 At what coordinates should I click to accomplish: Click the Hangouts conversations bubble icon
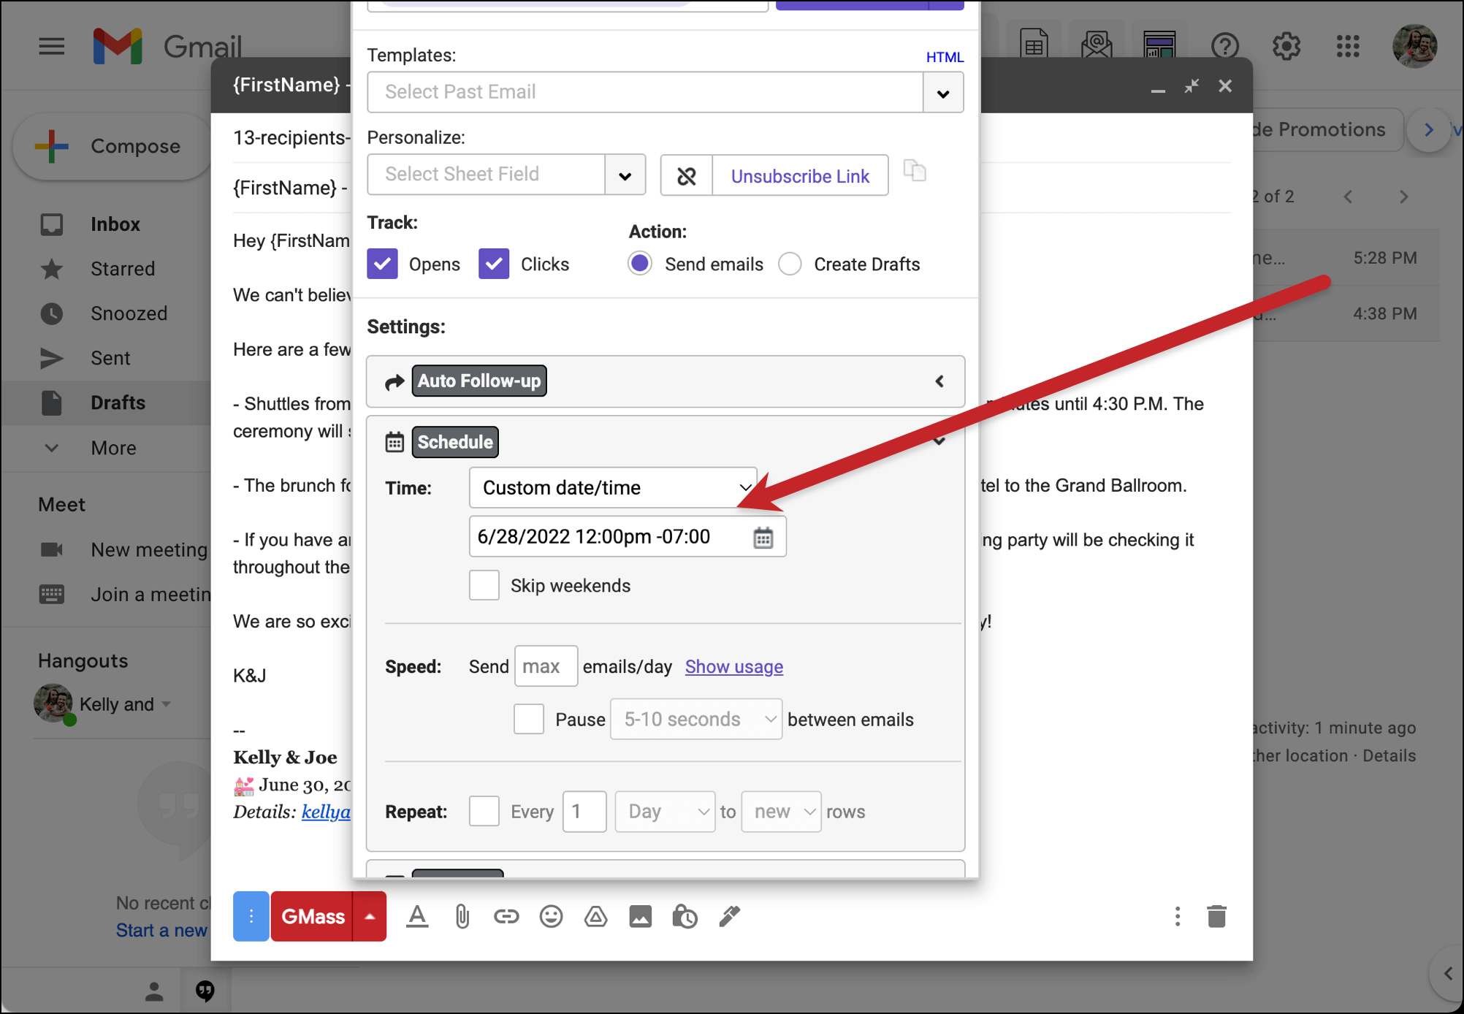tap(205, 991)
